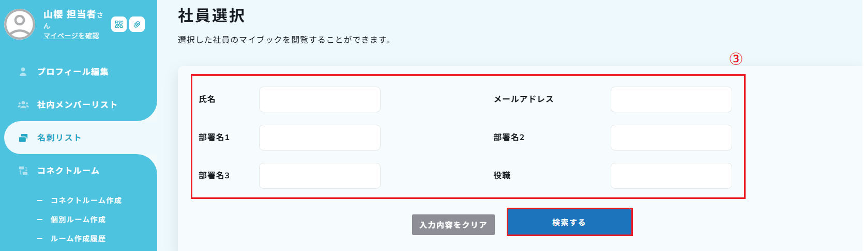
Task: Focus the 氏名 input field
Action: pos(320,99)
